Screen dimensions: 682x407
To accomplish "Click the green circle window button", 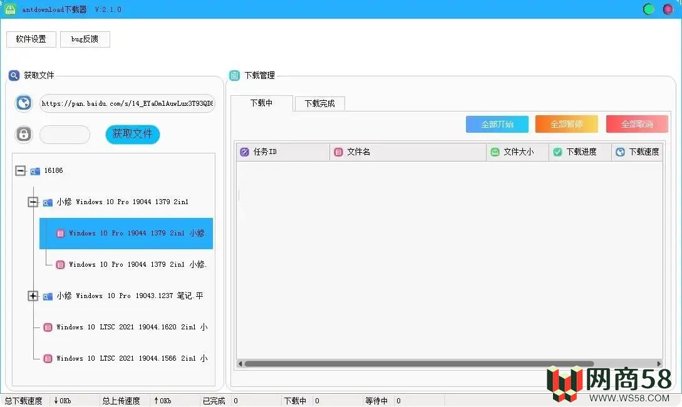I will click(x=649, y=9).
